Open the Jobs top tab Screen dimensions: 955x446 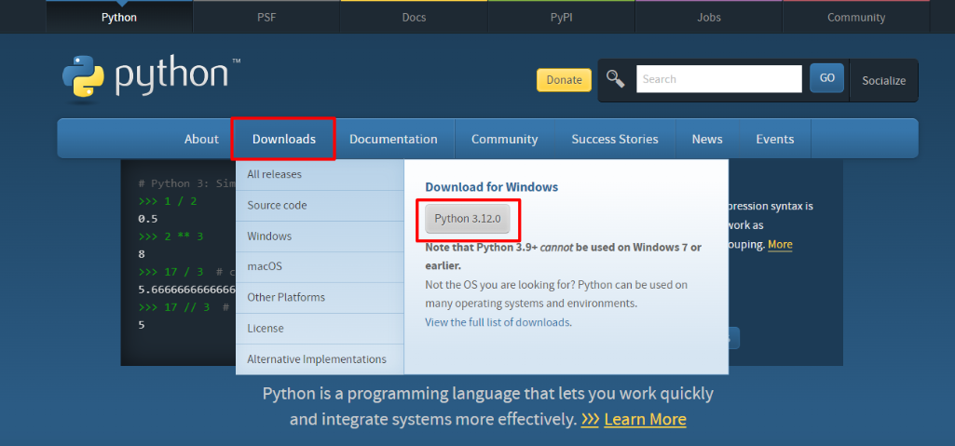[709, 17]
